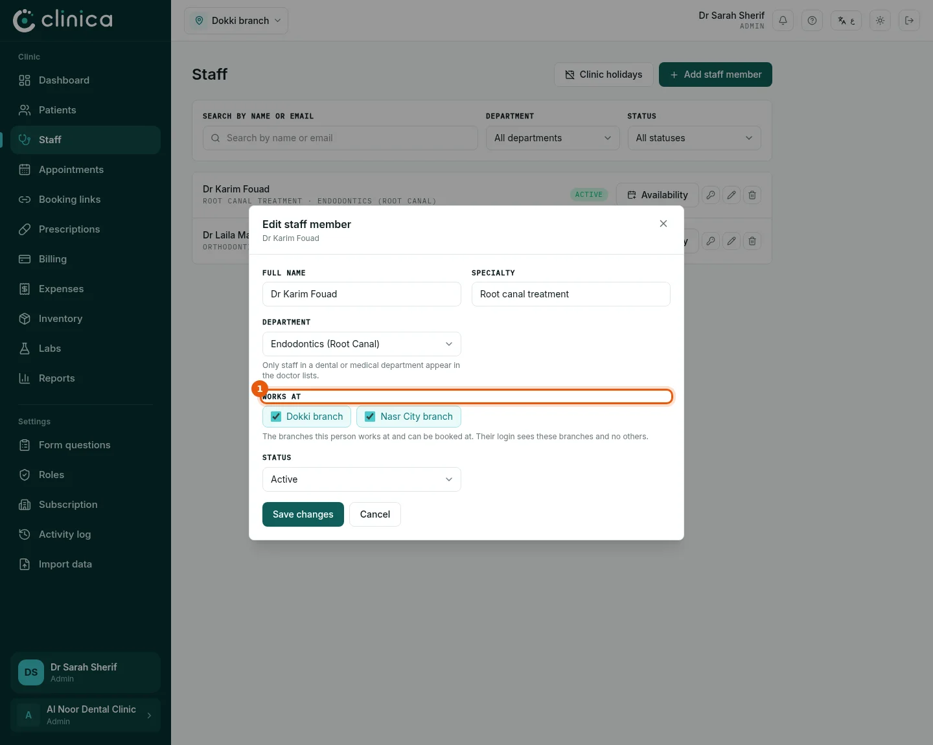Switch language with the translate icon
The height and width of the screenshot is (745, 933).
[x=846, y=21]
